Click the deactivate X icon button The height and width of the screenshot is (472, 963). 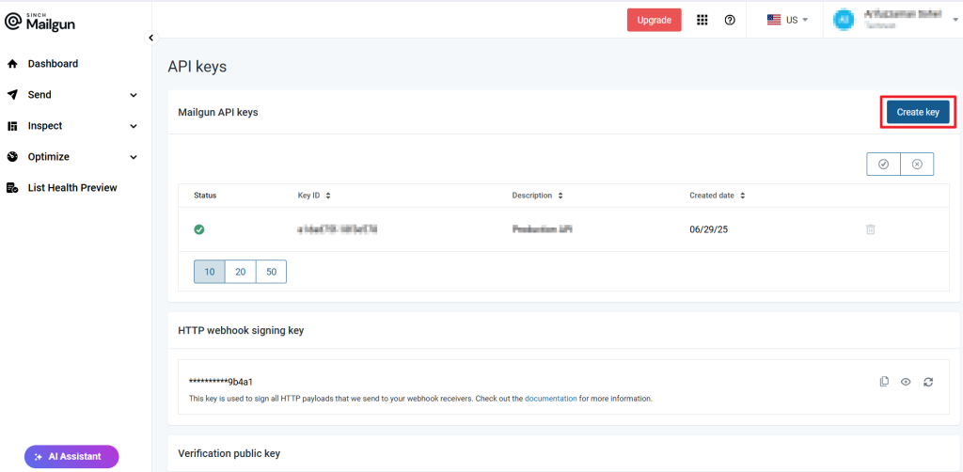point(917,164)
